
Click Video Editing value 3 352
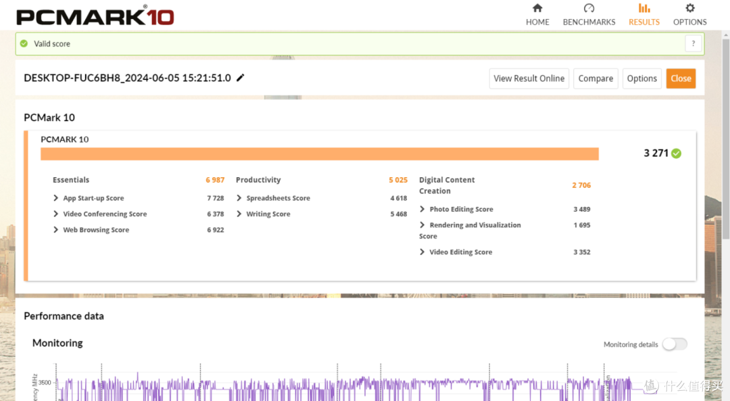click(582, 252)
